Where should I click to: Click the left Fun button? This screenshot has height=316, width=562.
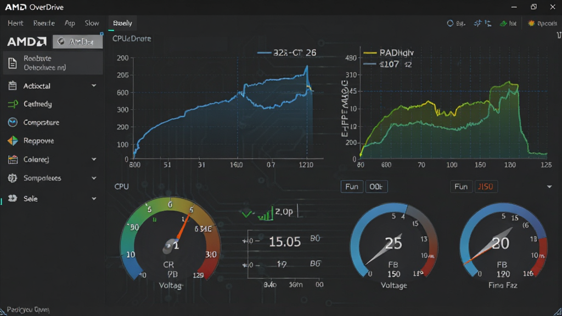352,187
